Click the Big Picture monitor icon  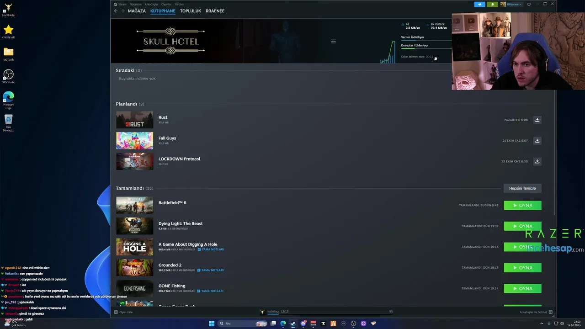529,4
